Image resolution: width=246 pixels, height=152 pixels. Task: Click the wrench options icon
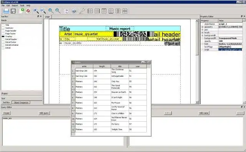point(82,11)
